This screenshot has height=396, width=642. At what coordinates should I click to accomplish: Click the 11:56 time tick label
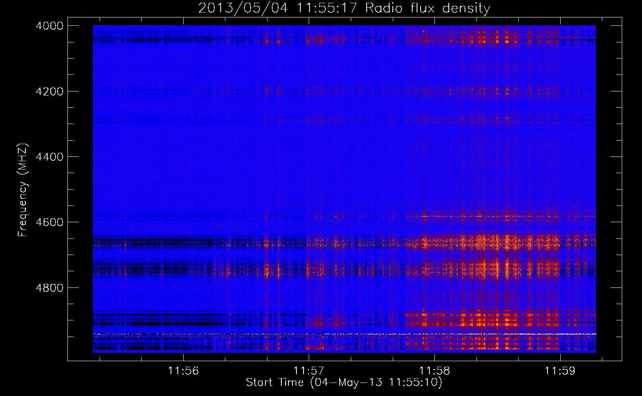point(183,371)
